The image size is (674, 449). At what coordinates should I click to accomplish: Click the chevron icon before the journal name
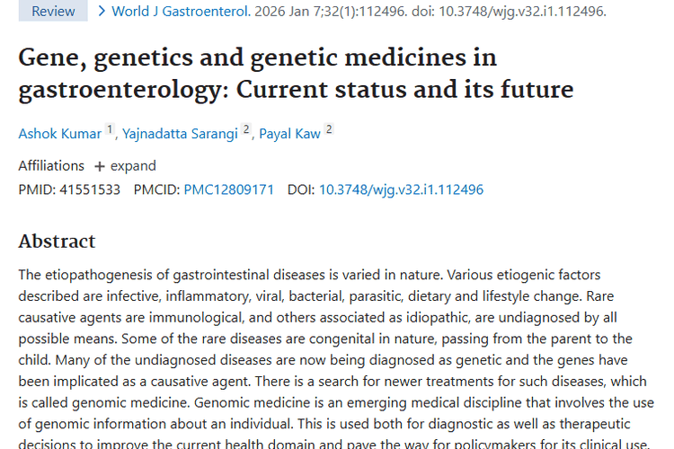(x=102, y=12)
